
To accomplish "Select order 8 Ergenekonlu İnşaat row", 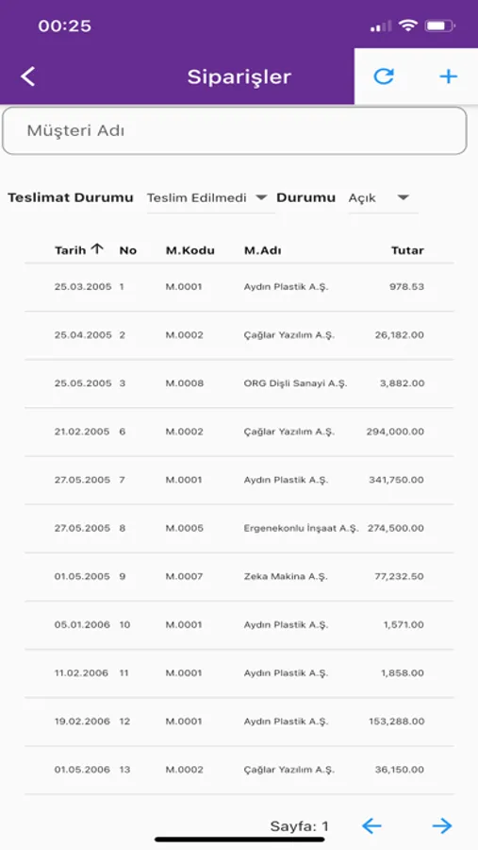I will 239,528.
